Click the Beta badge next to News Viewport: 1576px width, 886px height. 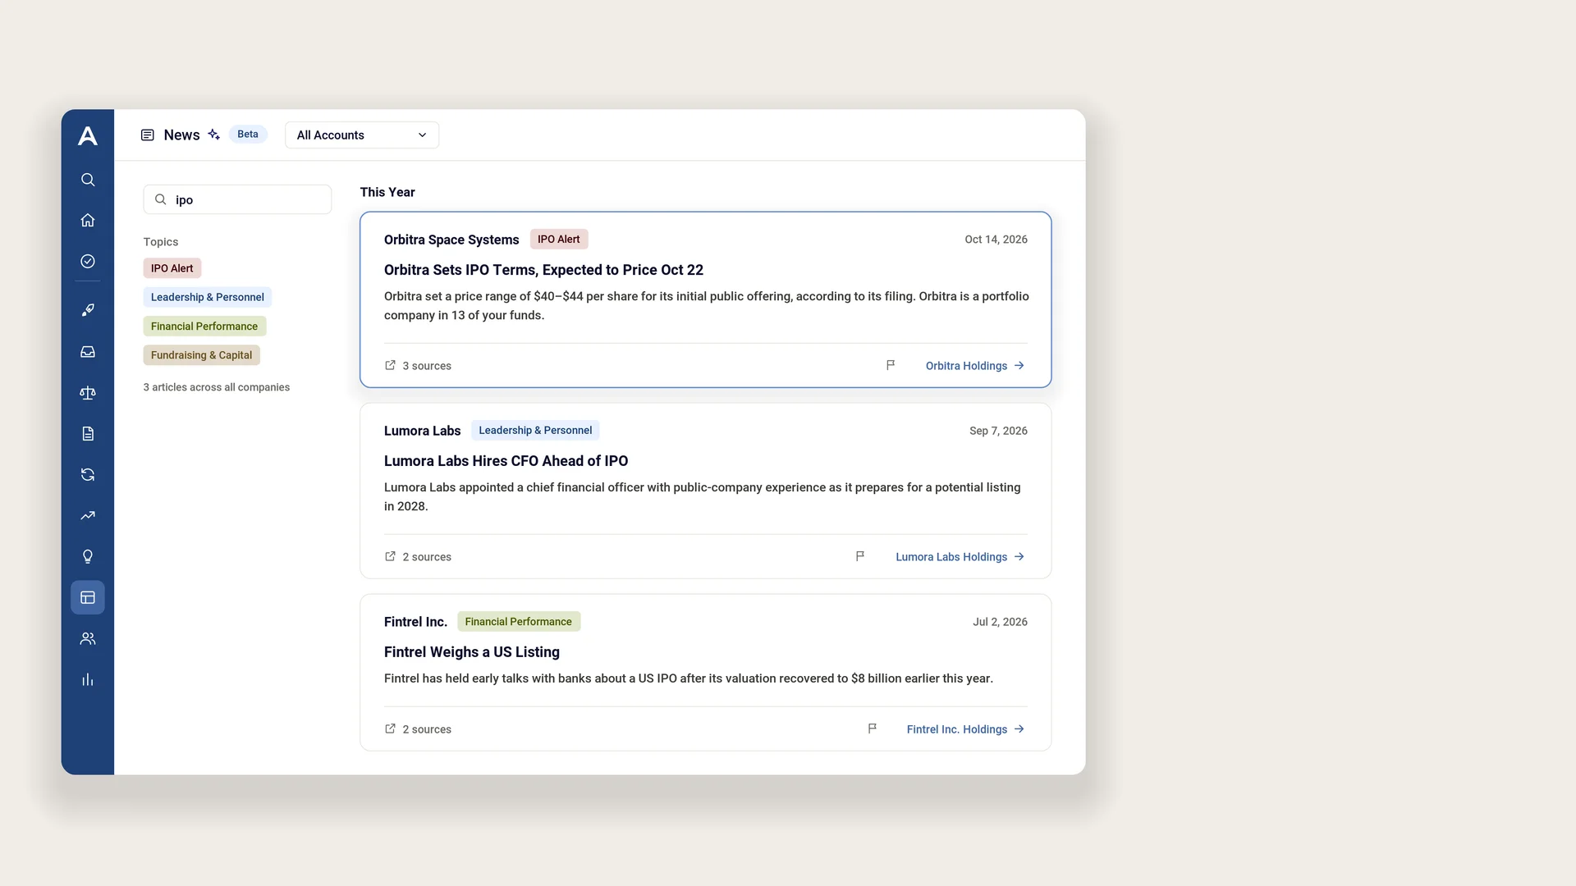(248, 135)
